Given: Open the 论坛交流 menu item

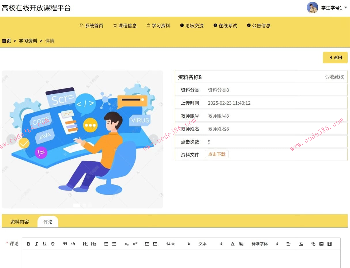Looking at the screenshot, I should (x=191, y=25).
